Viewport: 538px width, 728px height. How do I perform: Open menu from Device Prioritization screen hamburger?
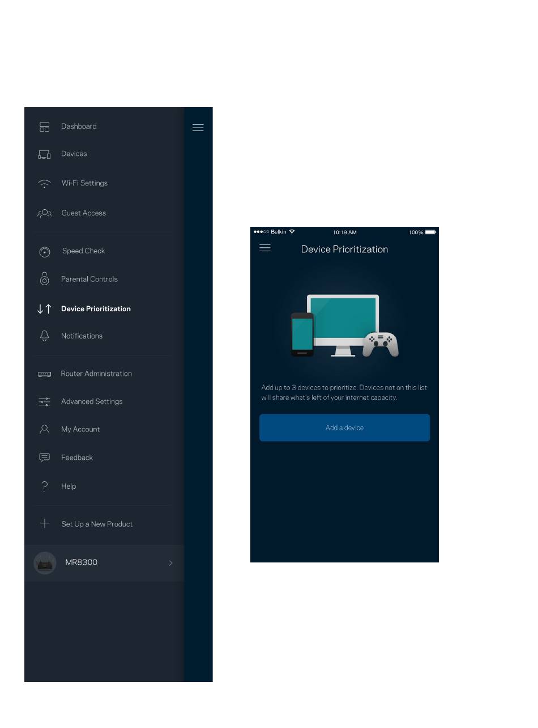pyautogui.click(x=265, y=248)
